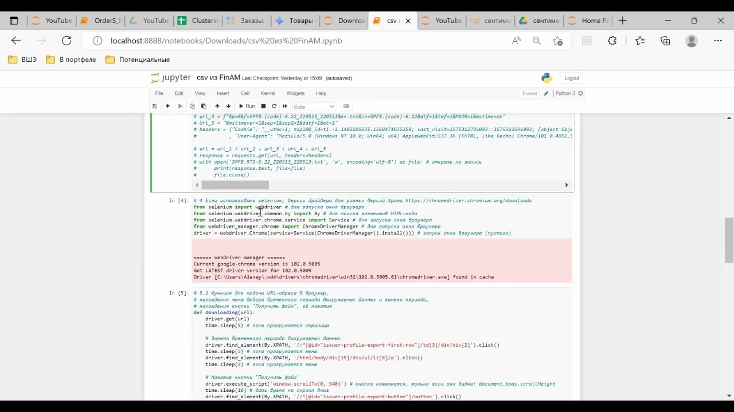This screenshot has width=734, height=412.
Task: Switch to the Downloa tab
Action: tap(344, 21)
